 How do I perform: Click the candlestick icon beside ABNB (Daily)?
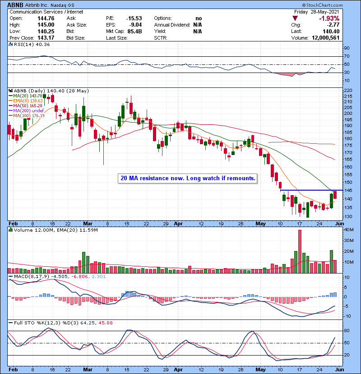tap(10, 91)
